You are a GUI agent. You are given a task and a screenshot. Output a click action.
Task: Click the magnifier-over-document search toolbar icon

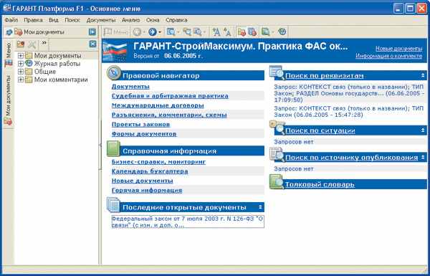pos(198,32)
